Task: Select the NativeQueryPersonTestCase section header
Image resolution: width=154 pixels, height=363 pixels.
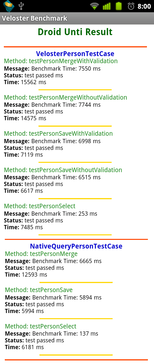Action: click(x=76, y=246)
